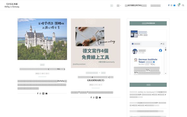Click the round profile avatar in the Facebook feed post
Viewport: 187px width, 117px height.
click(x=135, y=51)
